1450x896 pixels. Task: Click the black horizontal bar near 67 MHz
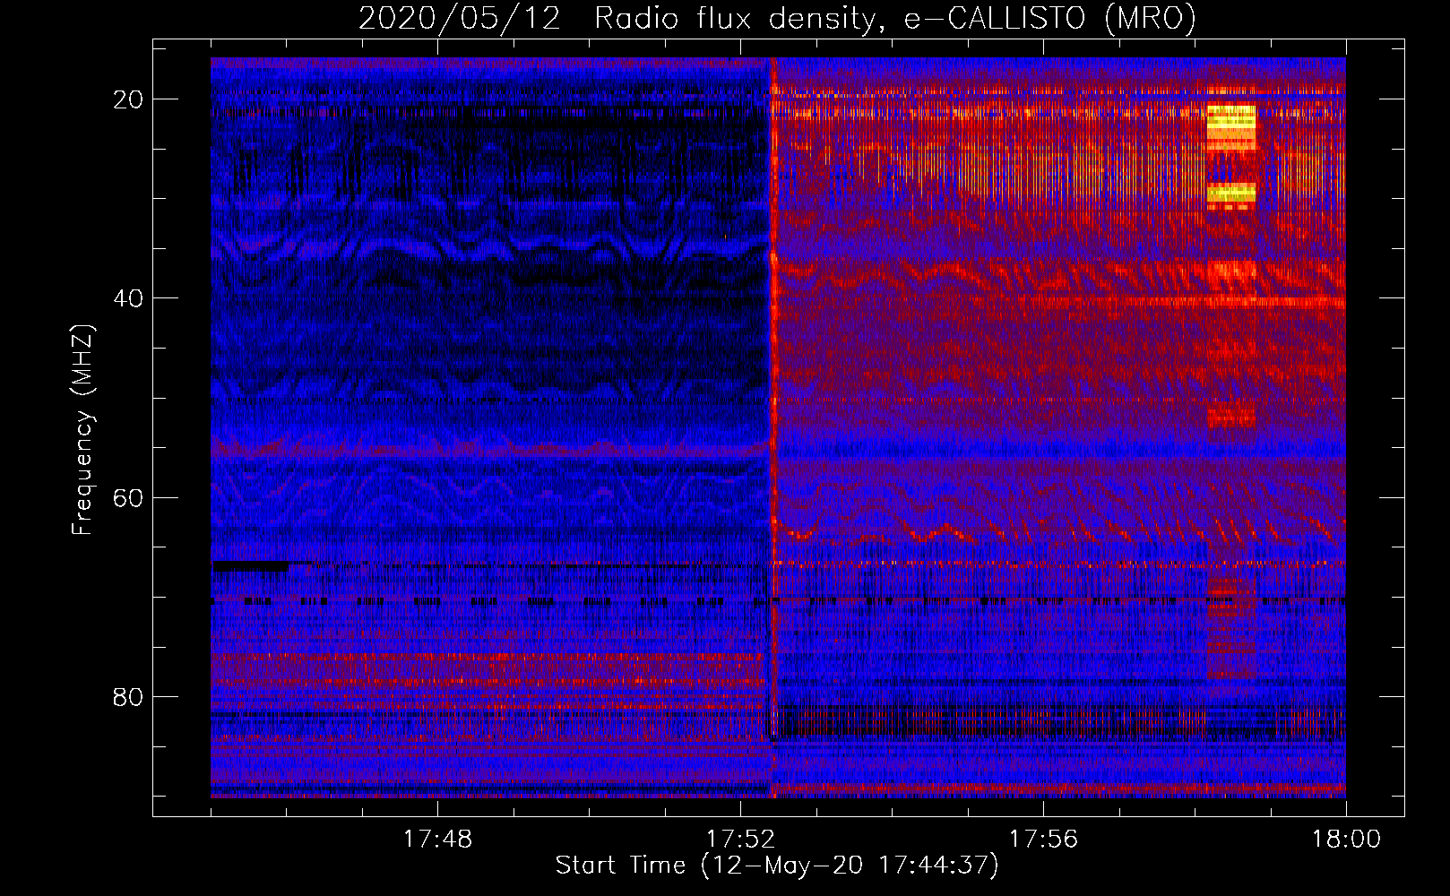point(250,565)
